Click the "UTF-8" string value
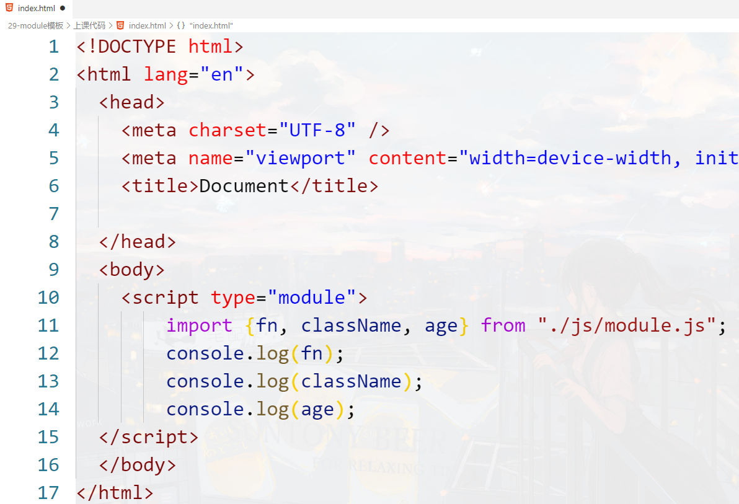Image resolution: width=739 pixels, height=504 pixels. (x=317, y=130)
